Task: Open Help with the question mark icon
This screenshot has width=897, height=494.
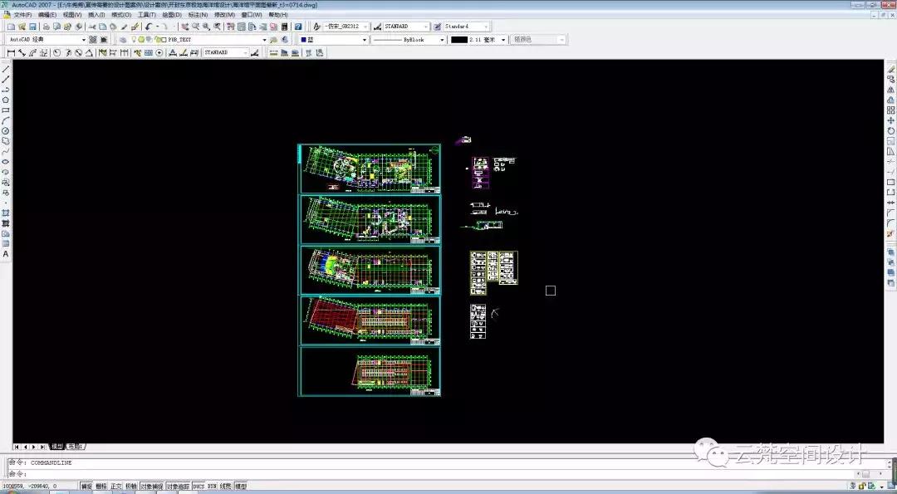Action: [x=298, y=27]
